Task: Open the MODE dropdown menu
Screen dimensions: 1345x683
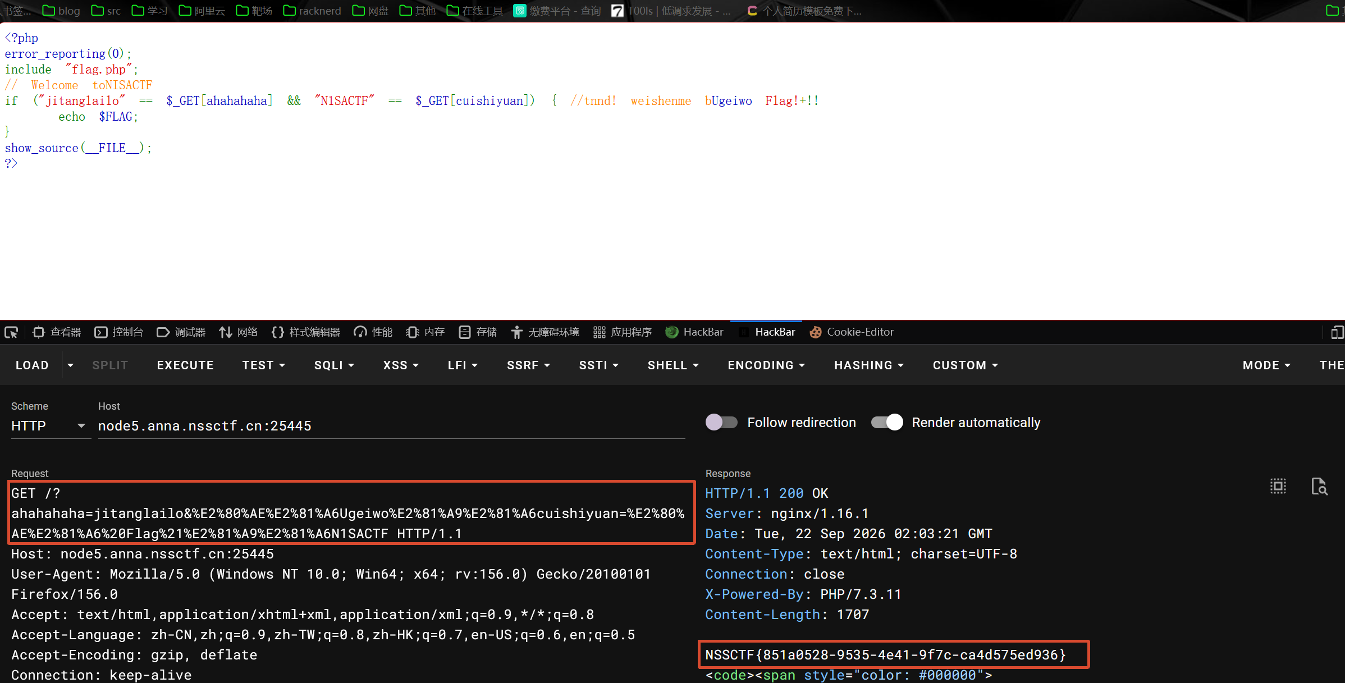Action: (1266, 365)
